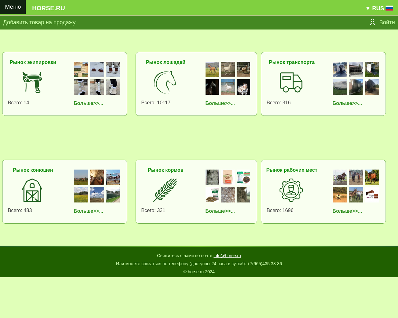Image resolution: width=398 pixels, height=318 pixels.
Task: Open the Меню button
Action: coord(13,7)
